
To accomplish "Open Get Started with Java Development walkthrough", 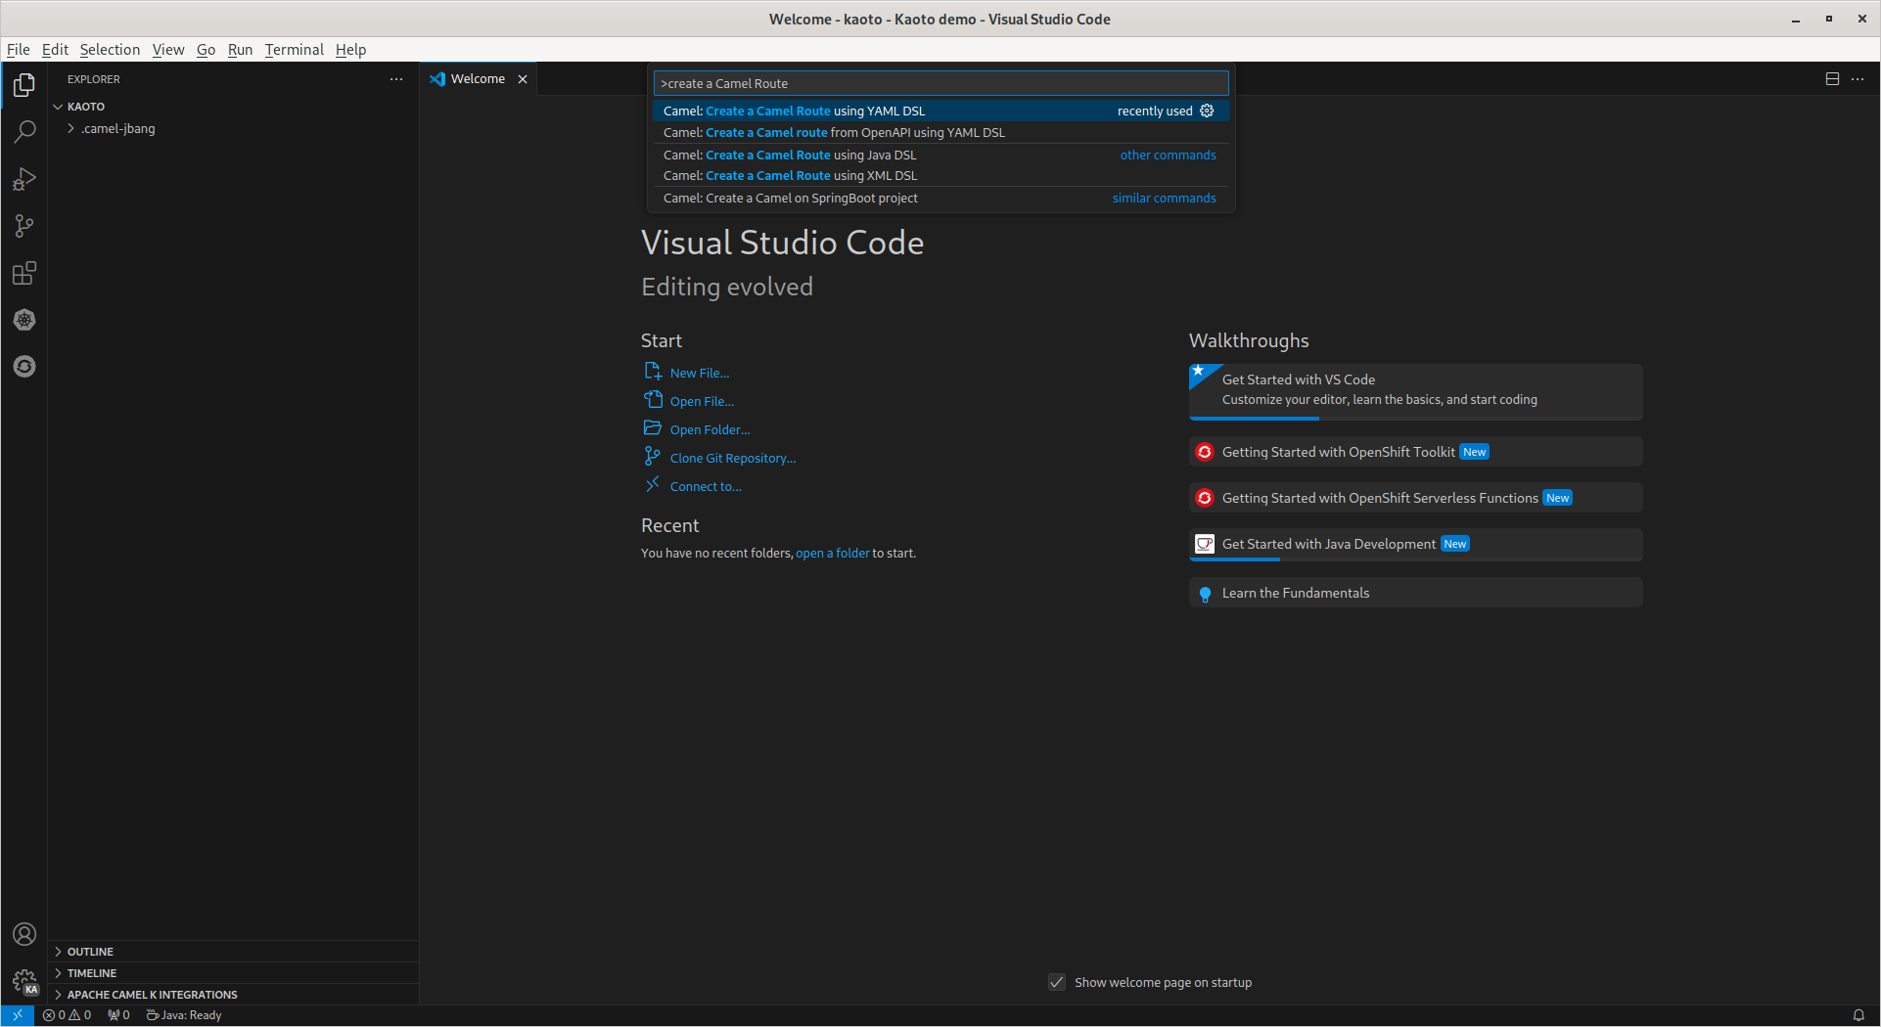I will 1415,545.
